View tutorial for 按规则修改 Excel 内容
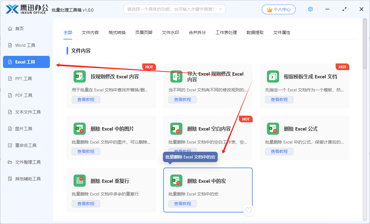 86,100
